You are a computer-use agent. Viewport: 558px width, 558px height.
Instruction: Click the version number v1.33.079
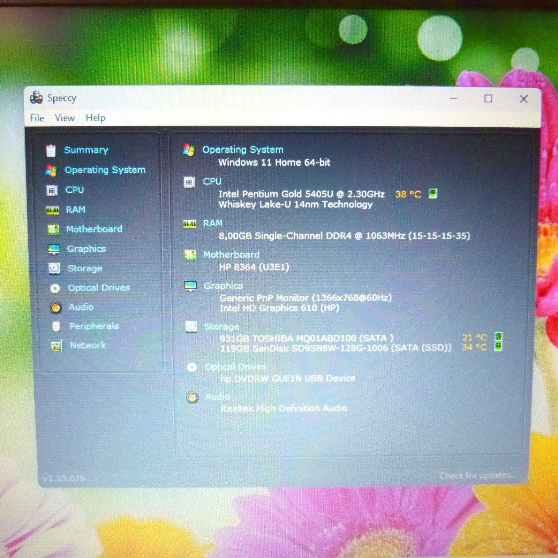64,478
